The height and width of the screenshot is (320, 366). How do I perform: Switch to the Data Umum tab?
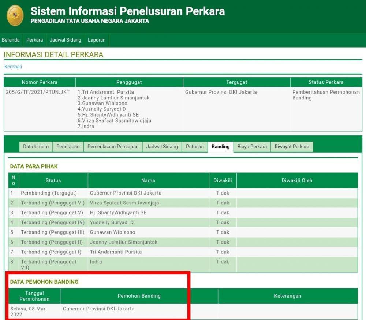click(36, 147)
